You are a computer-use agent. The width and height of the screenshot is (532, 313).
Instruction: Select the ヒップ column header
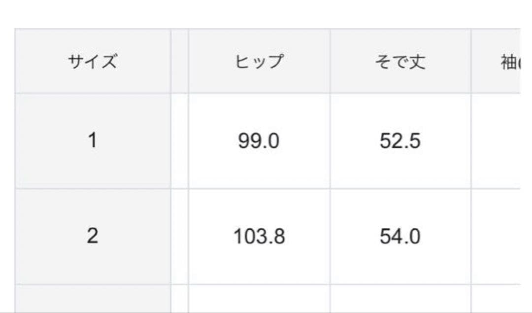click(x=259, y=62)
